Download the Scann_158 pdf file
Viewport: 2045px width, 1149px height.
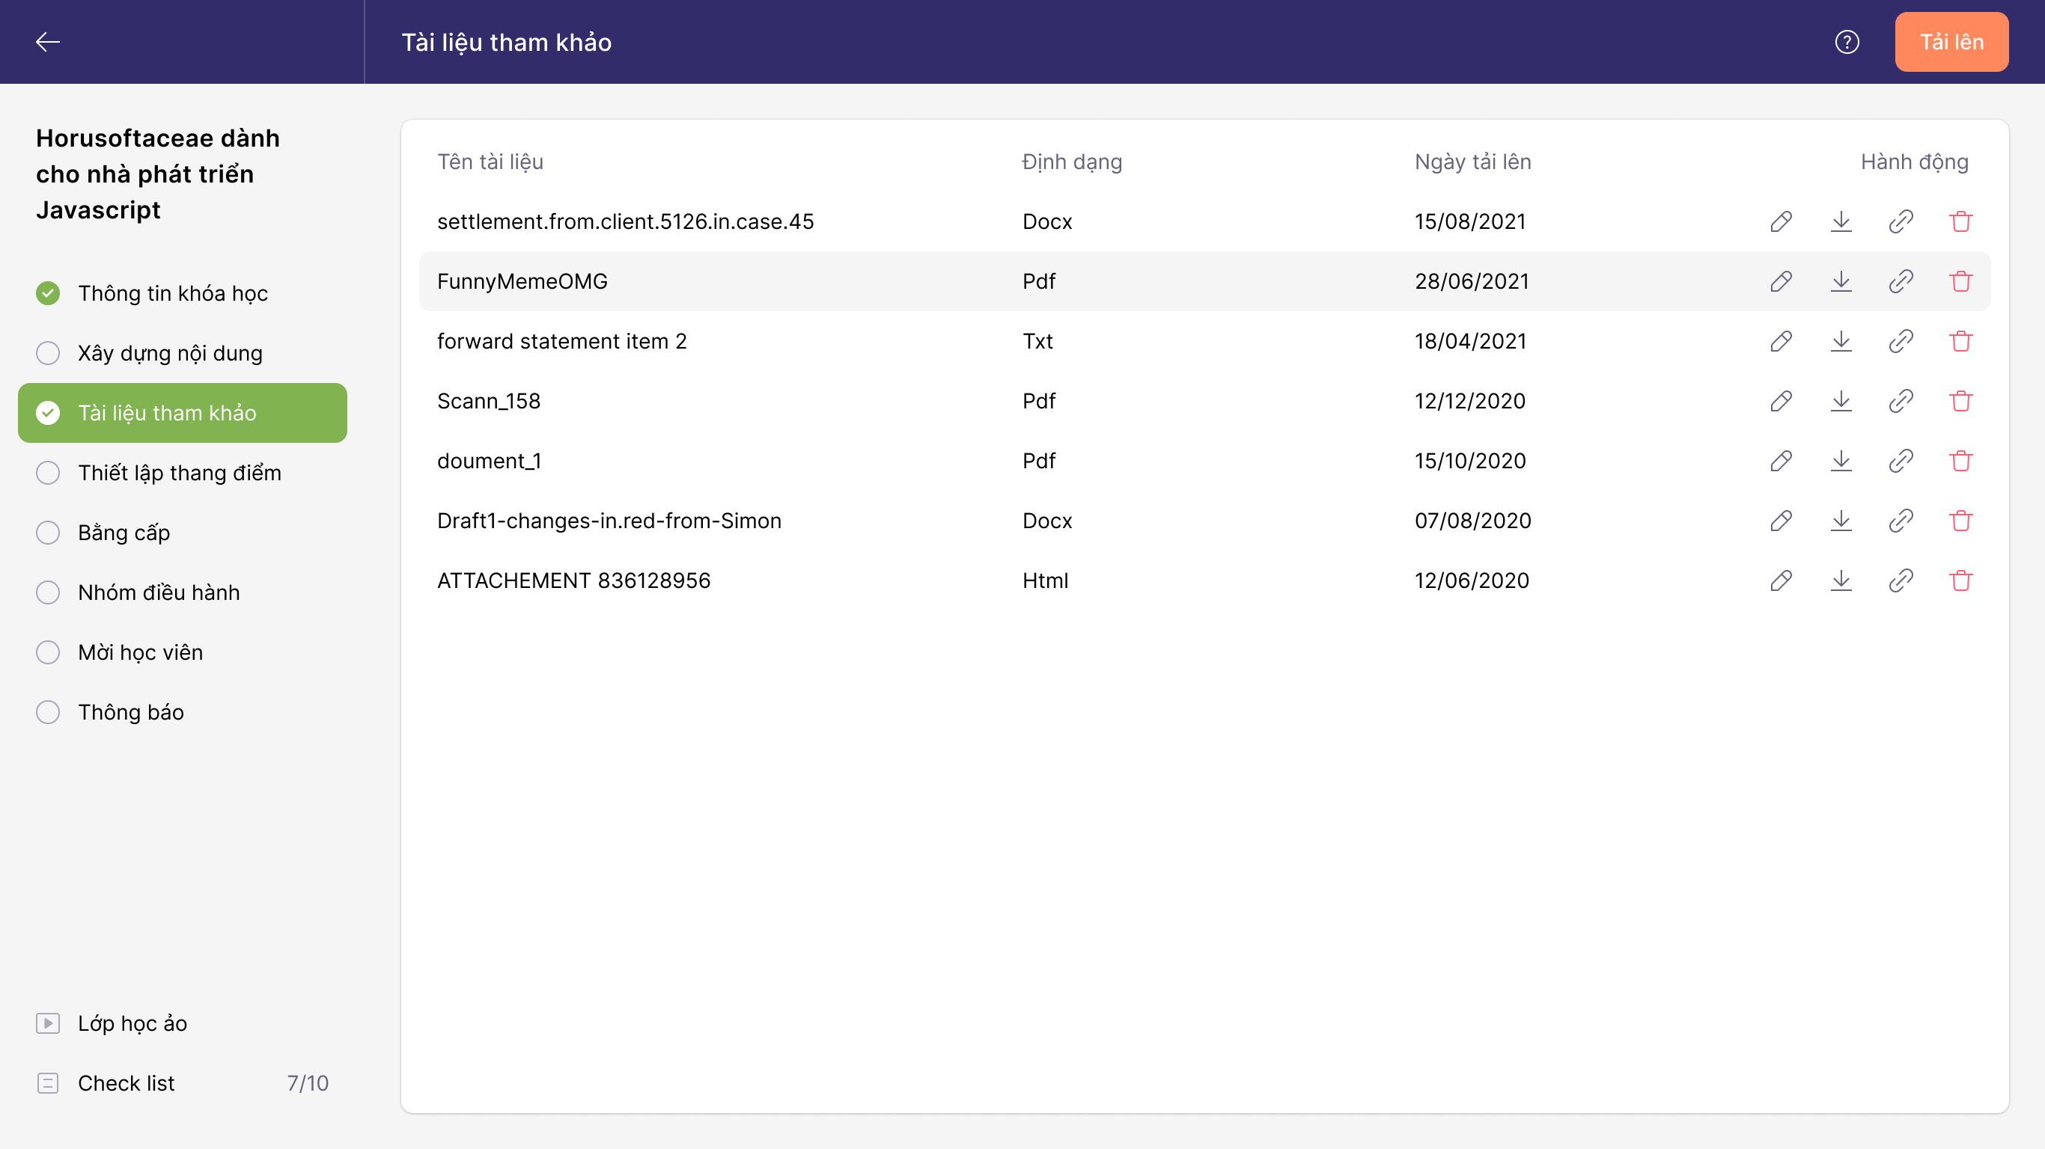point(1840,402)
